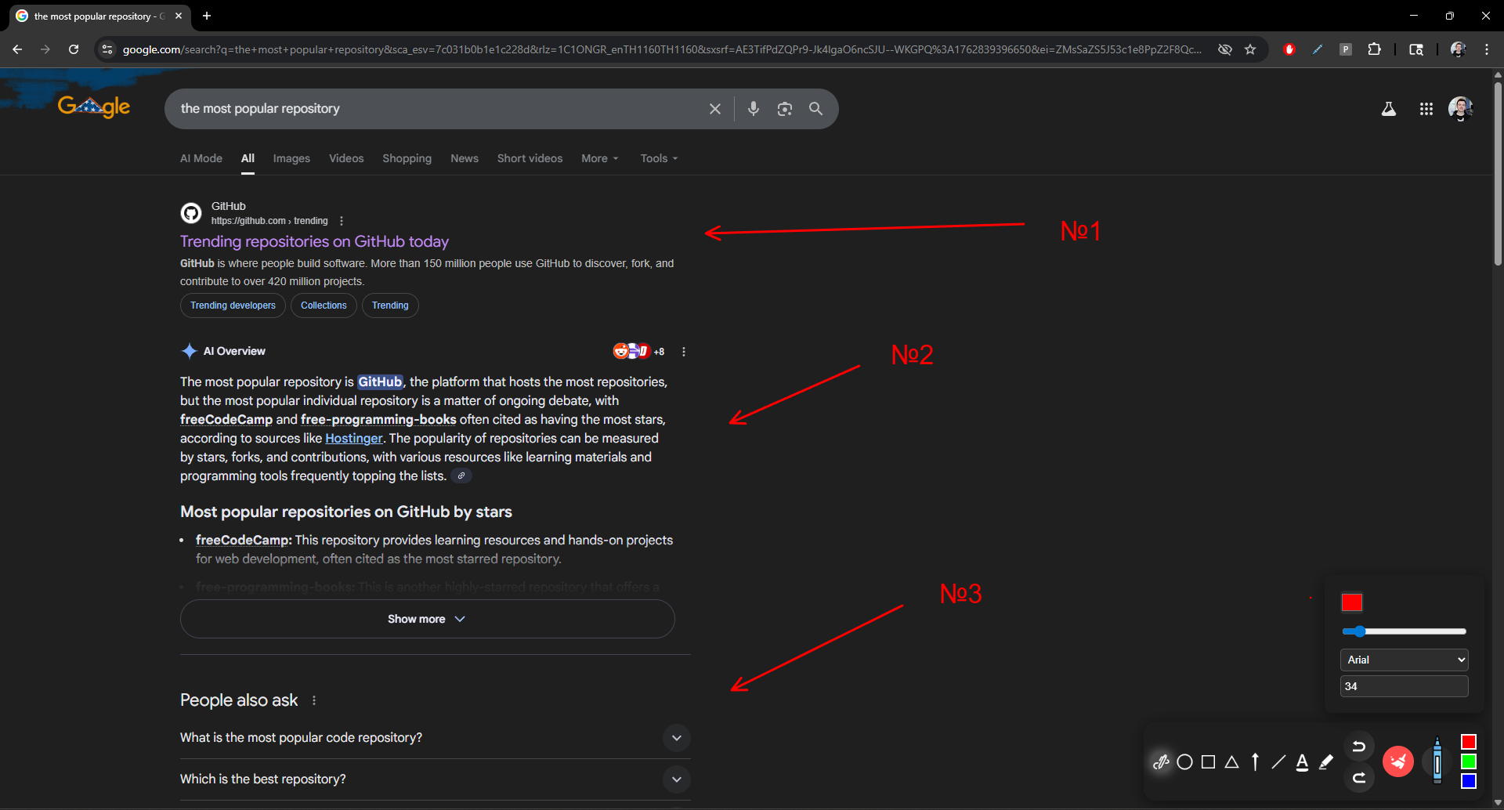This screenshot has width=1504, height=810.
Task: Select the green color swatch
Action: point(1470,761)
